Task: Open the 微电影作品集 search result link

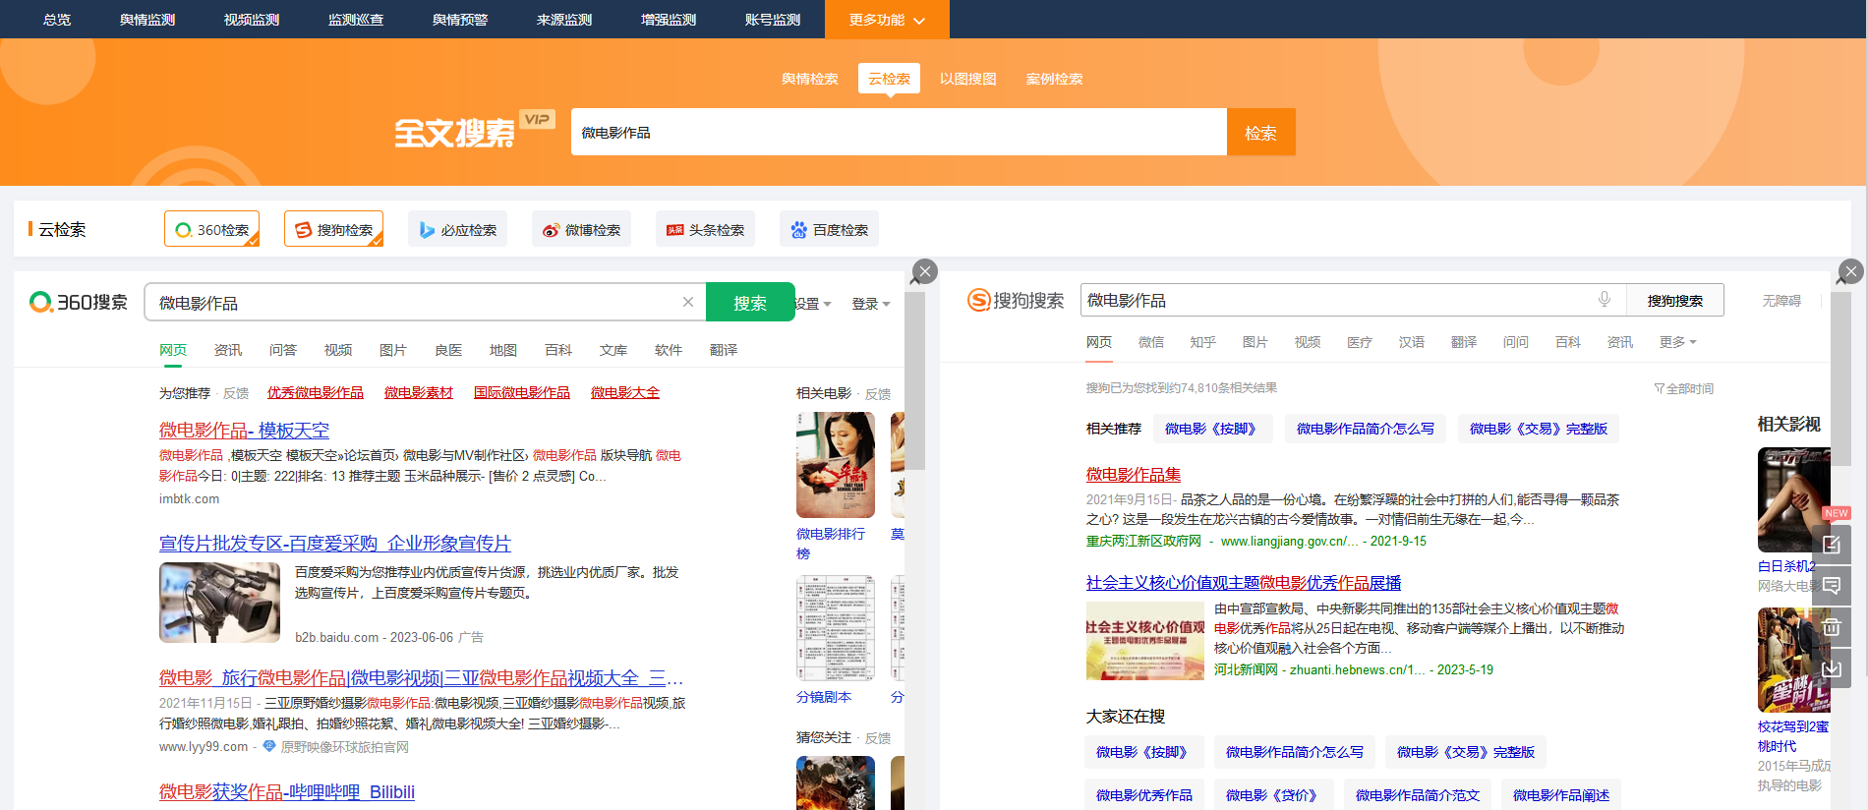Action: coord(1133,475)
